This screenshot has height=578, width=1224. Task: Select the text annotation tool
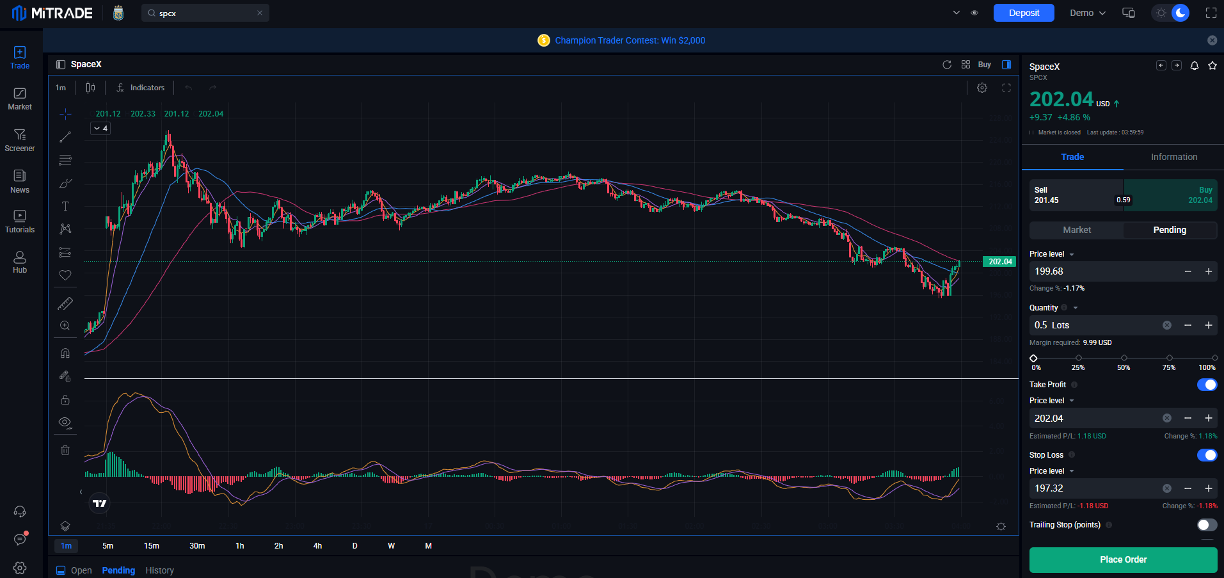tap(65, 206)
